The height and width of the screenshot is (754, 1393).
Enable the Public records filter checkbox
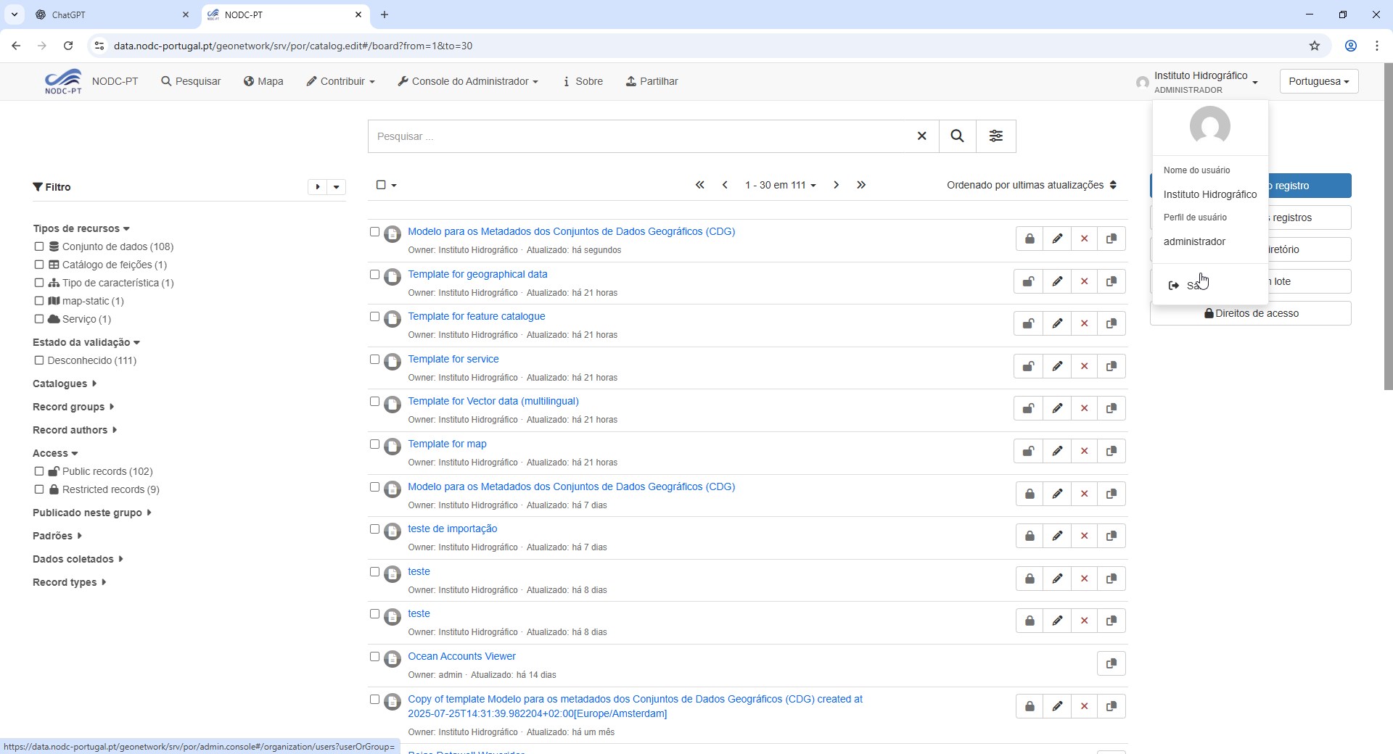(39, 471)
